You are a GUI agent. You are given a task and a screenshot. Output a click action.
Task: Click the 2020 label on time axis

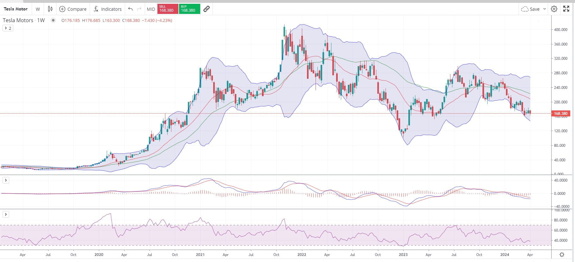pos(99,254)
